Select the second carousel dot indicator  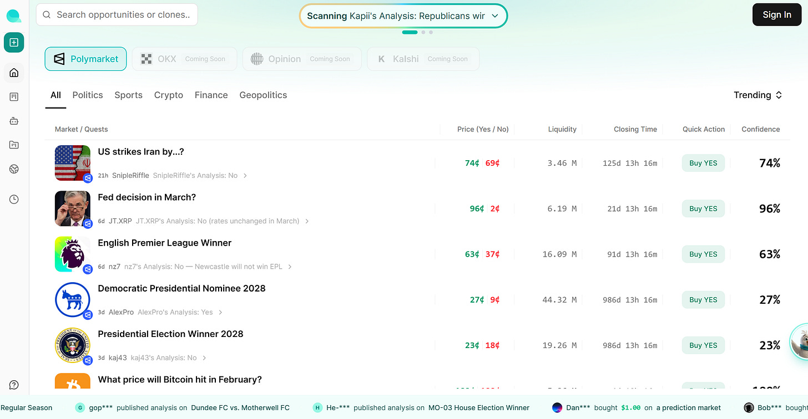[423, 32]
